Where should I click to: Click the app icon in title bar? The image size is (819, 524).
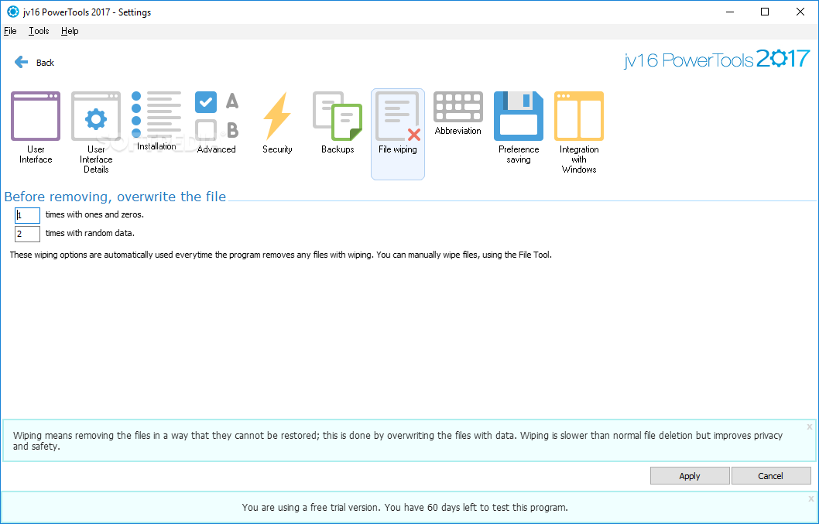[12, 12]
